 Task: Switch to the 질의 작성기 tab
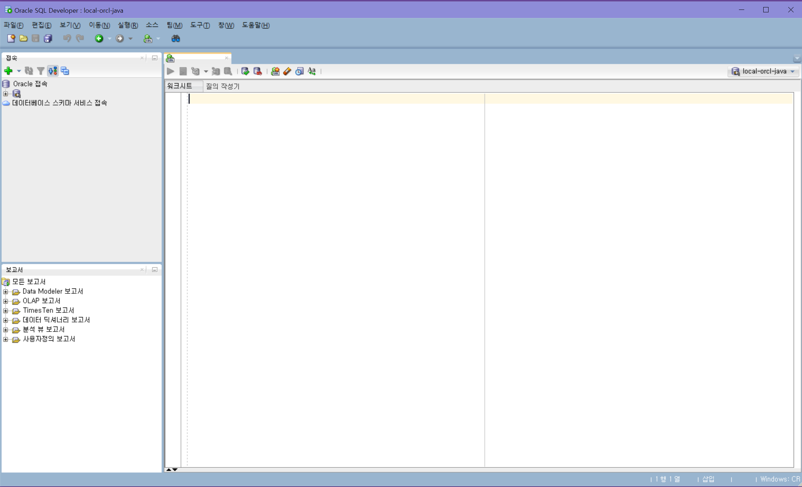pos(222,86)
